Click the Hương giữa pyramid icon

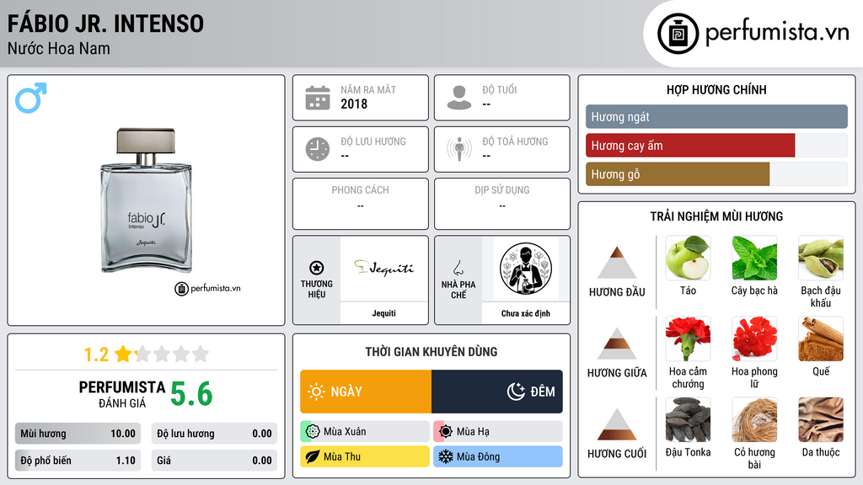(x=617, y=344)
